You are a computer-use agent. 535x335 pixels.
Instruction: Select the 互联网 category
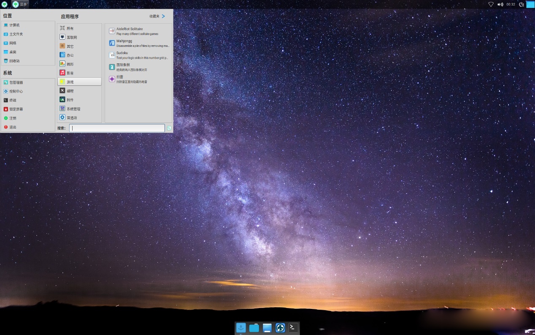pyautogui.click(x=72, y=37)
